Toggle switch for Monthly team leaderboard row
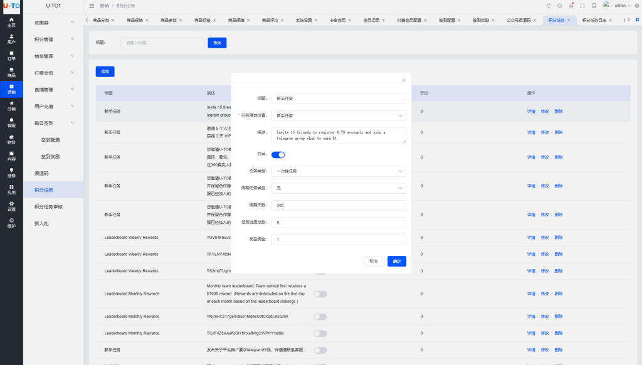 pos(320,294)
